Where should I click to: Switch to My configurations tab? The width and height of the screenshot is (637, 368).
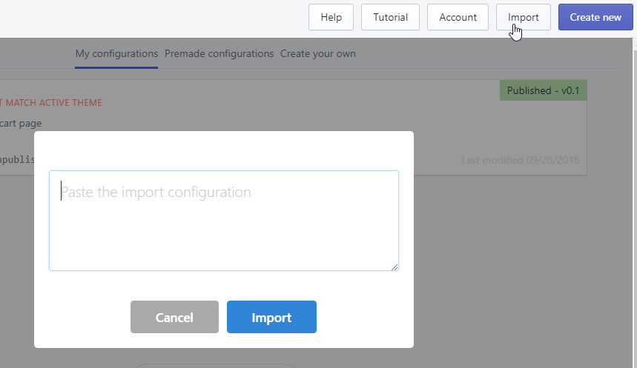(x=116, y=53)
